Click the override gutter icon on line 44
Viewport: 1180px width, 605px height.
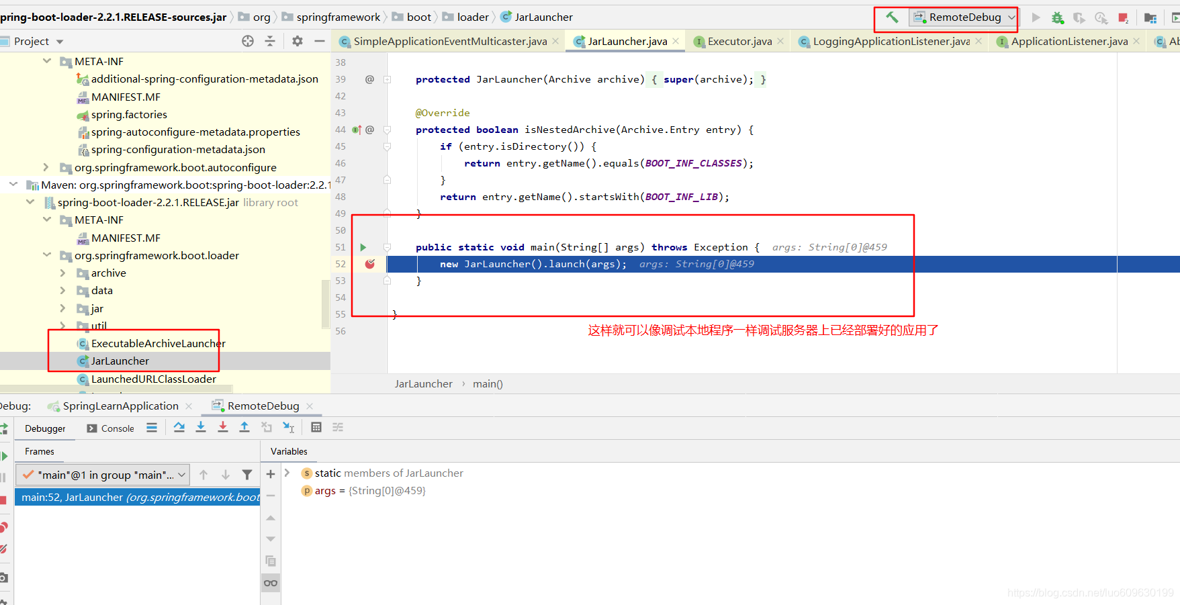pyautogui.click(x=357, y=130)
